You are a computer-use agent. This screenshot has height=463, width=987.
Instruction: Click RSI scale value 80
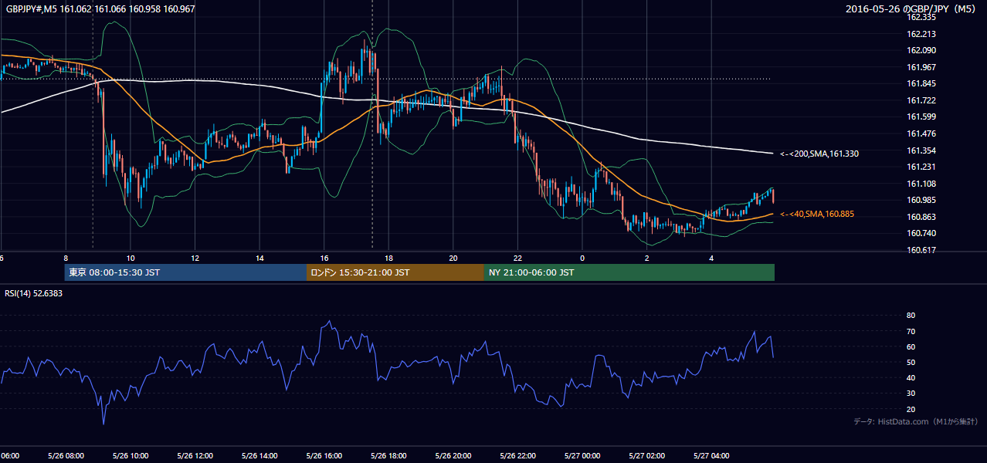(911, 316)
